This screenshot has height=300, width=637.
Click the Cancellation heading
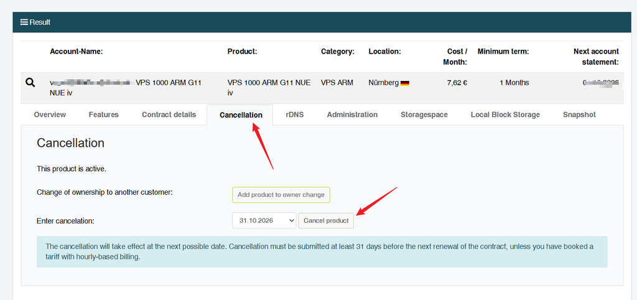(71, 143)
